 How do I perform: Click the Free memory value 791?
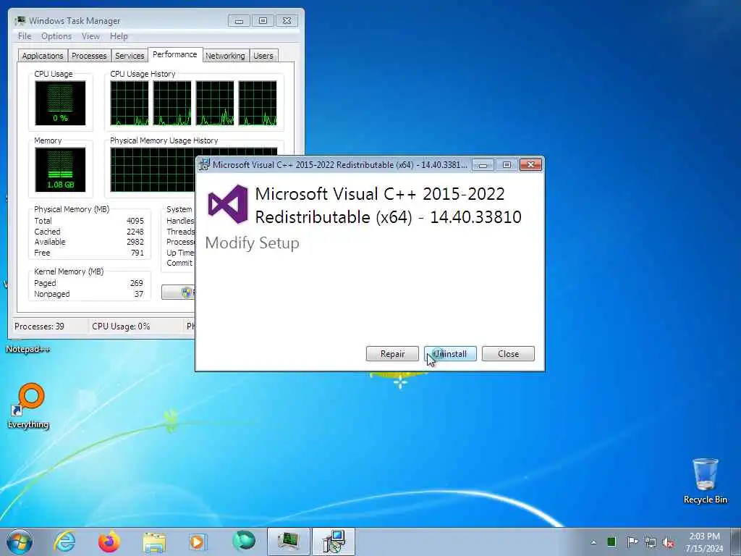[x=137, y=253]
